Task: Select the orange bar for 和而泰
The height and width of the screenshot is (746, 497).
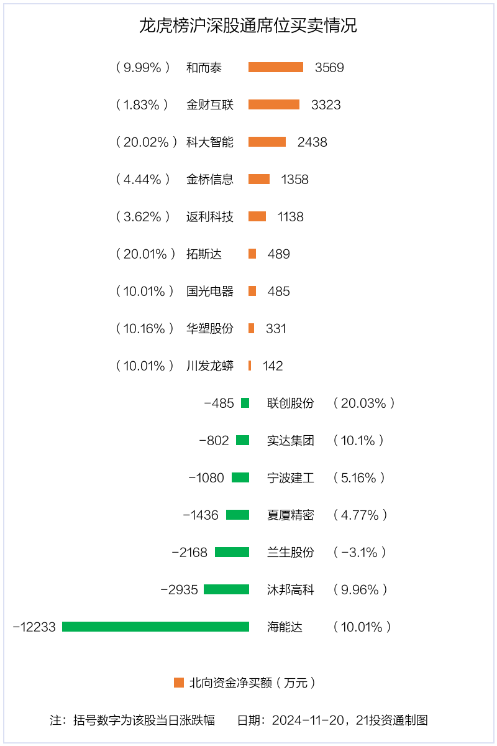Action: (276, 67)
